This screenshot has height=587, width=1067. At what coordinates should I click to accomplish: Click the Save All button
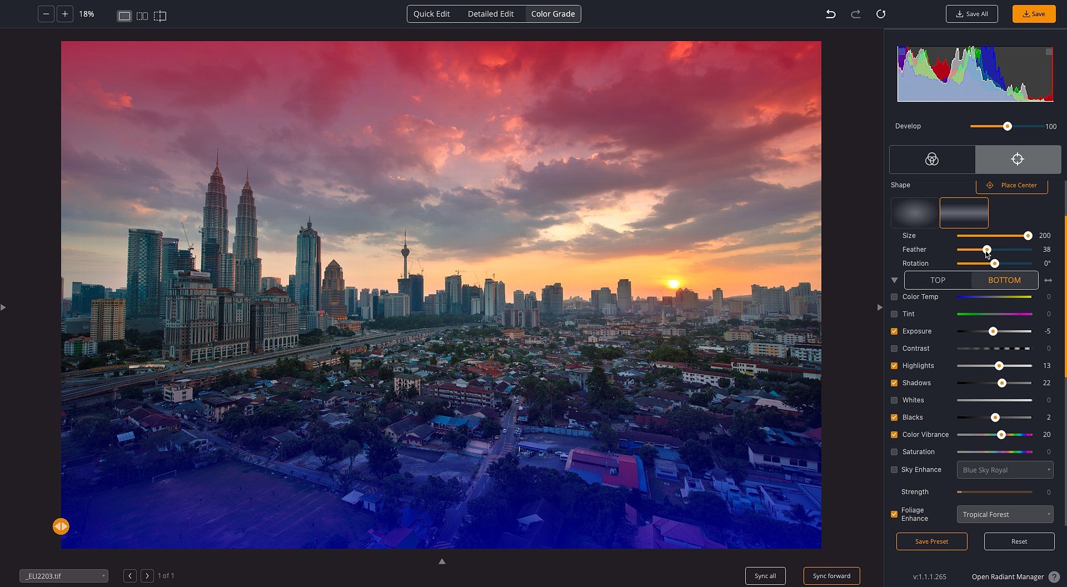coord(972,14)
